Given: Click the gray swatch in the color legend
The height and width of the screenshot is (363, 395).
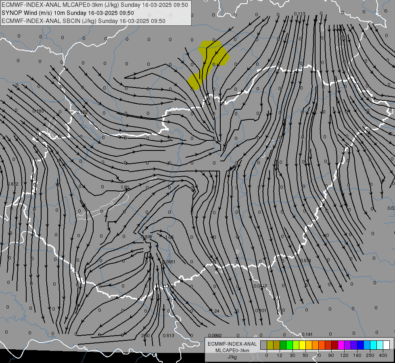Looking at the screenshot, I should point(264,345).
